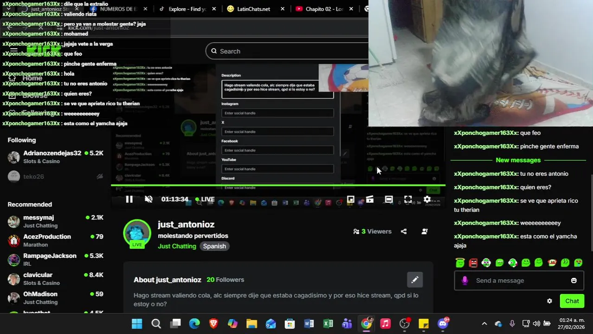The height and width of the screenshot is (334, 593).
Task: View the 20 Followers count
Action: pyautogui.click(x=225, y=280)
